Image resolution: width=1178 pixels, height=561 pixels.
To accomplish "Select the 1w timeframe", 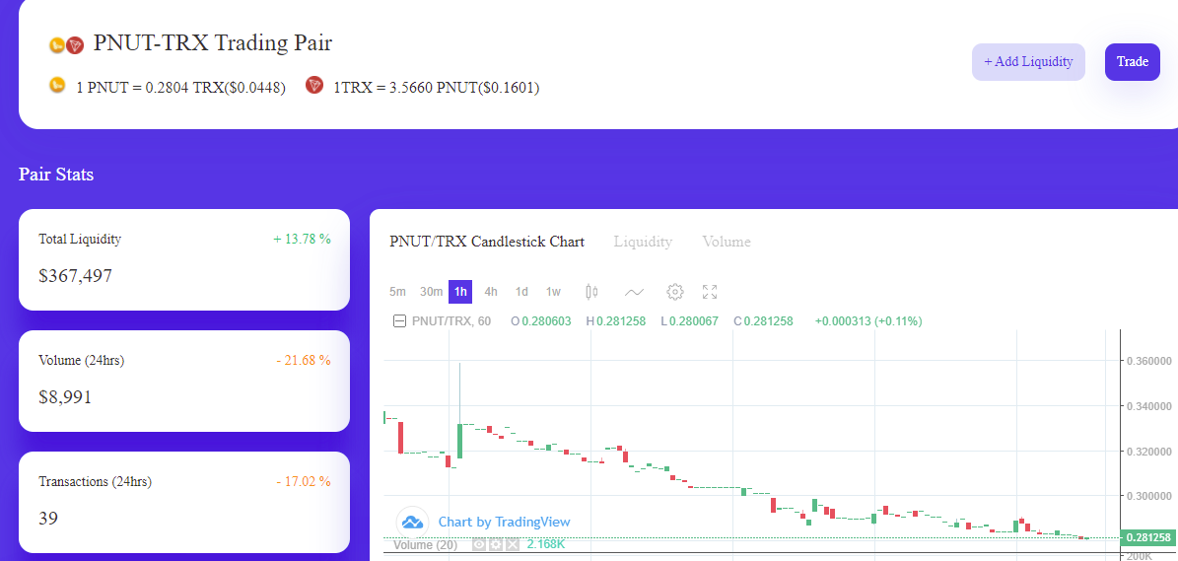I will [553, 292].
